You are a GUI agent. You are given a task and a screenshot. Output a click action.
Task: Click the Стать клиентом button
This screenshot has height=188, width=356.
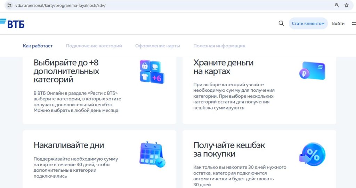(308, 23)
